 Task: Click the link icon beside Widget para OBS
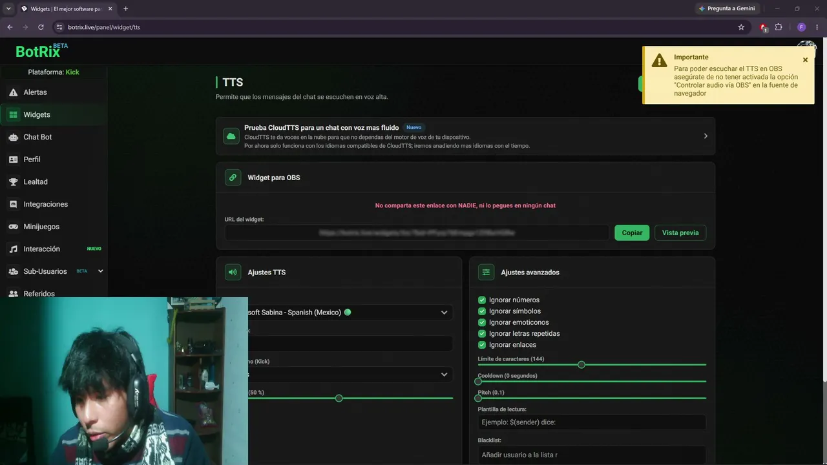[x=233, y=178]
